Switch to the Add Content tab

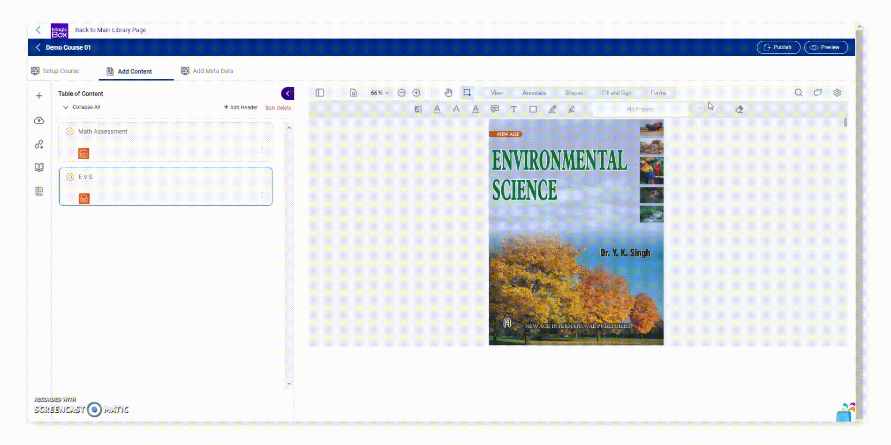point(129,71)
